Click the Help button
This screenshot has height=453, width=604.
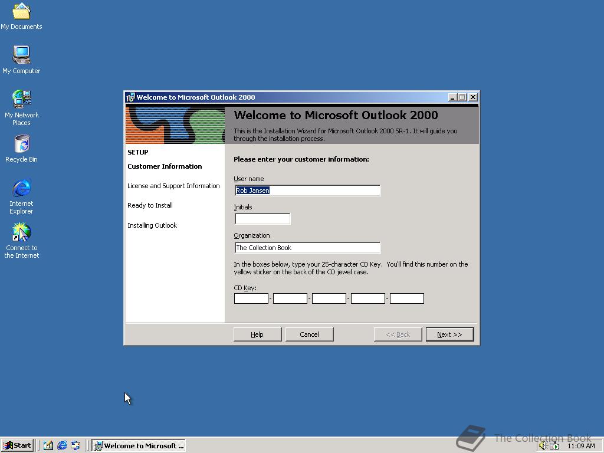coord(257,334)
